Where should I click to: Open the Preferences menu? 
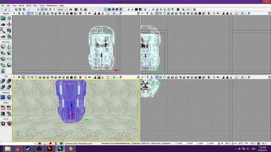click(52, 5)
